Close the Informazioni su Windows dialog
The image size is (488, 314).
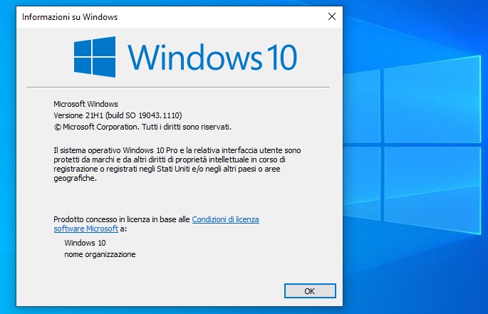pos(332,16)
